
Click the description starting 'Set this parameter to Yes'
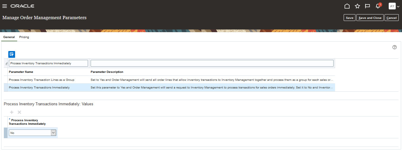(x=212, y=88)
